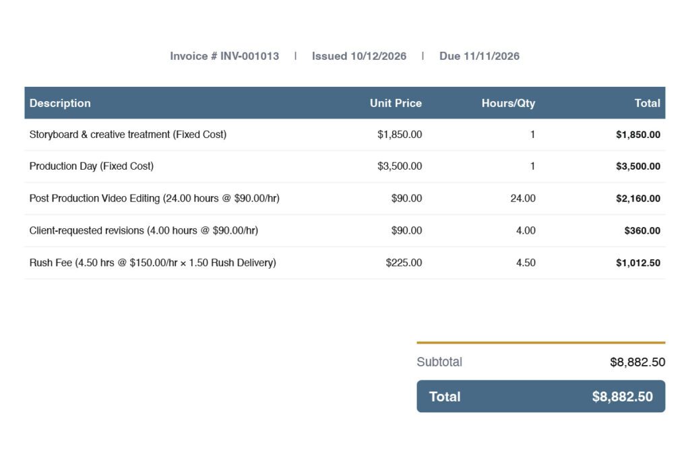690x460 pixels.
Task: Select the Issued 10/12/2026 date text
Action: 359,57
